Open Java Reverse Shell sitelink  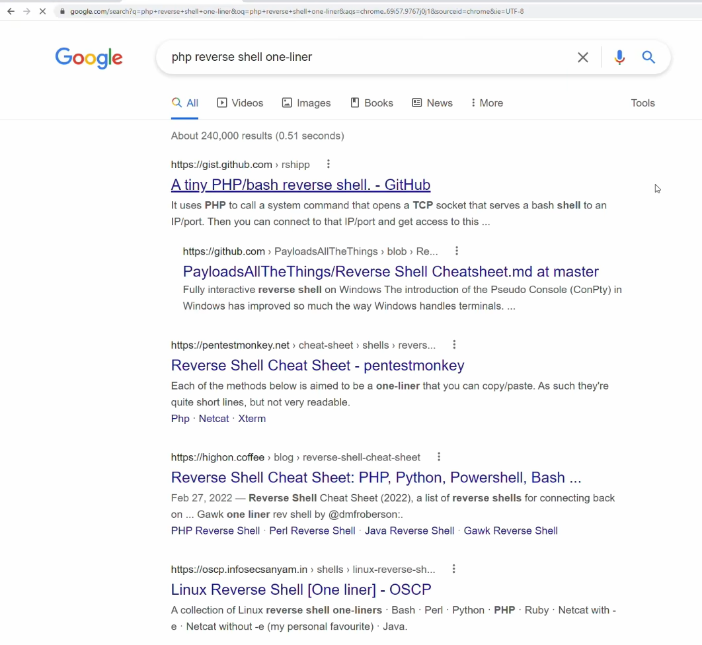pos(409,531)
